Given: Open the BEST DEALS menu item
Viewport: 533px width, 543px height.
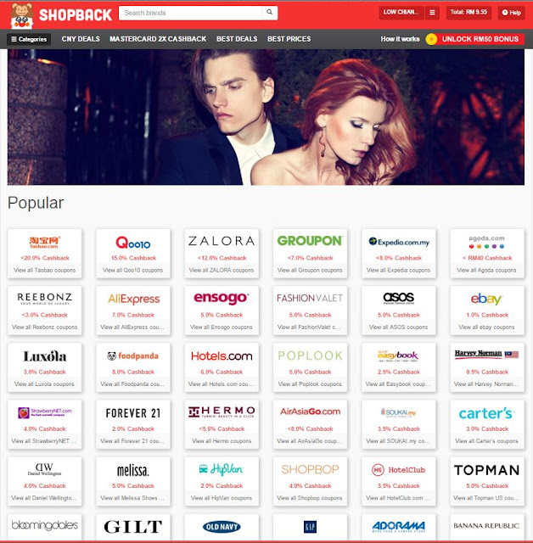Looking at the screenshot, I should [237, 39].
